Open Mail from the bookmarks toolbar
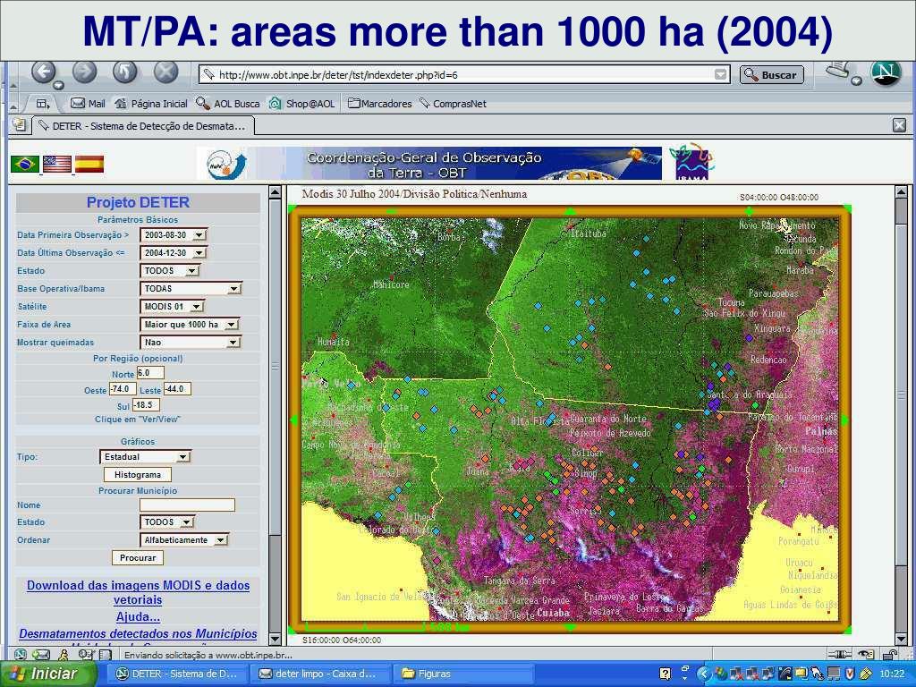Screen dimensions: 916x687 coord(88,104)
